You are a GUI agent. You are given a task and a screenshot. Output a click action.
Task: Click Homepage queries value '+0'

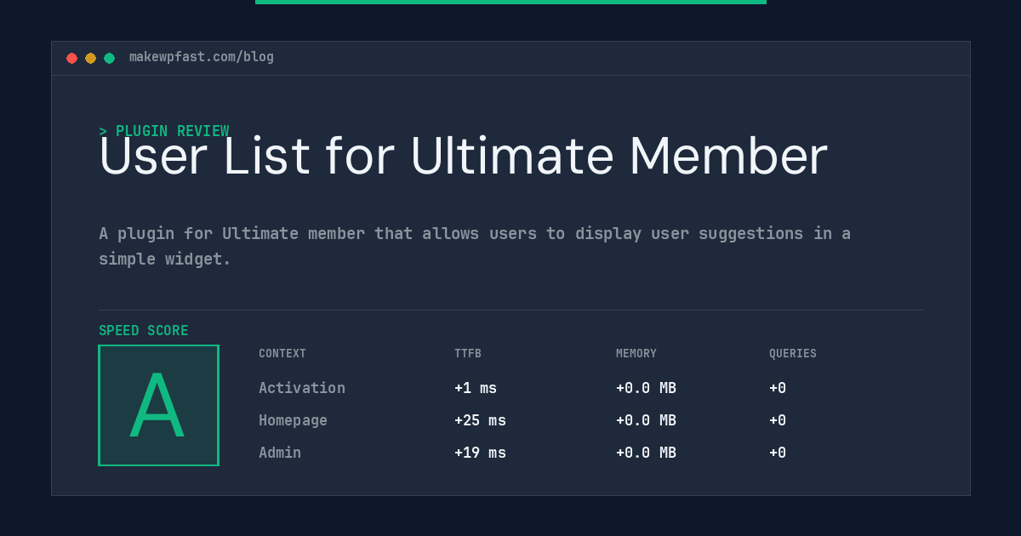(x=778, y=420)
